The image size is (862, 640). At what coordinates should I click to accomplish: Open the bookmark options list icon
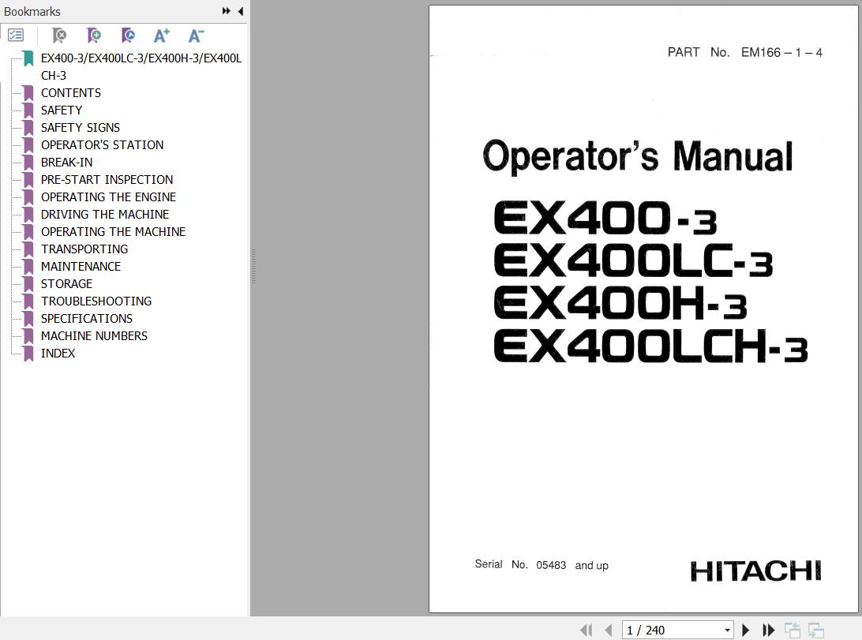(x=16, y=36)
